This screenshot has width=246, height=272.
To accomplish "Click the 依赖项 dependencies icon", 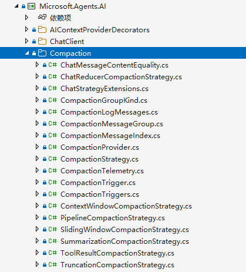I will pos(42,18).
